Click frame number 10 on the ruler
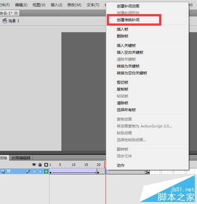 (x=74, y=165)
